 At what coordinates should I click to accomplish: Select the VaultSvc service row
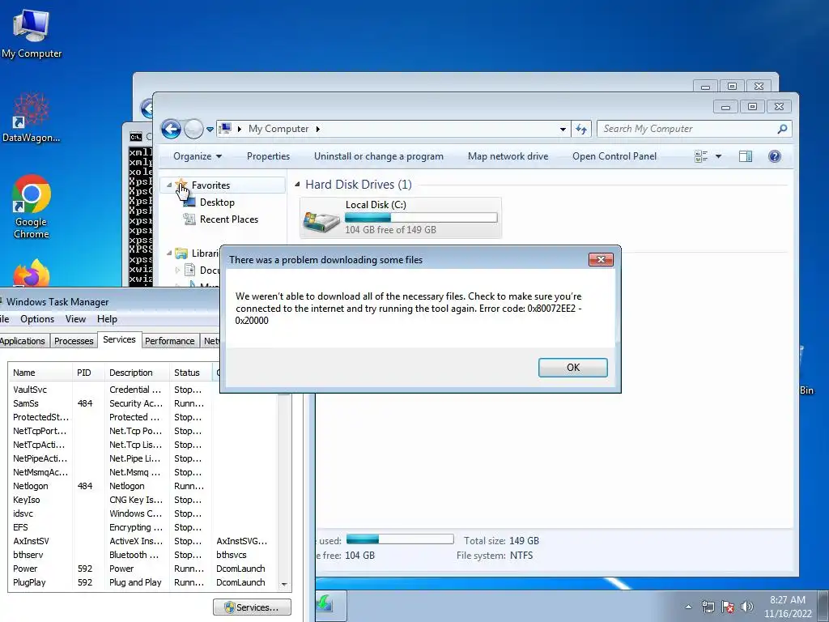(142, 390)
